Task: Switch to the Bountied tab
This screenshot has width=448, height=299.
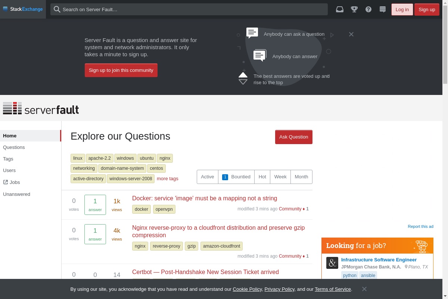Action: 236,177
